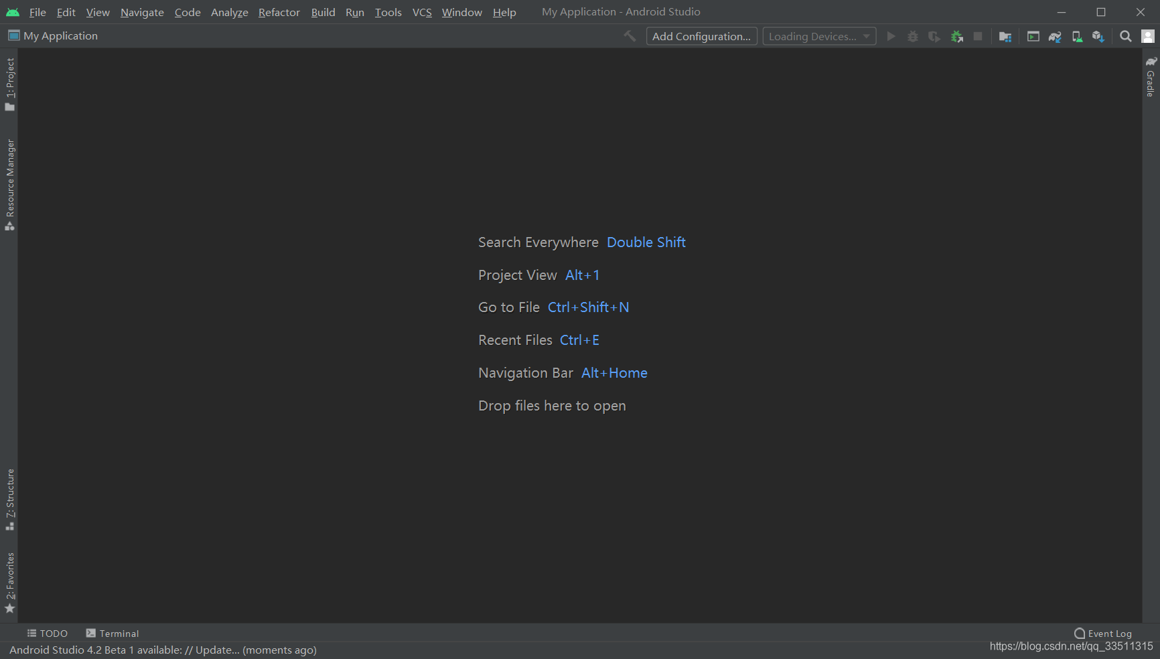Open the Run menu

pyautogui.click(x=355, y=12)
